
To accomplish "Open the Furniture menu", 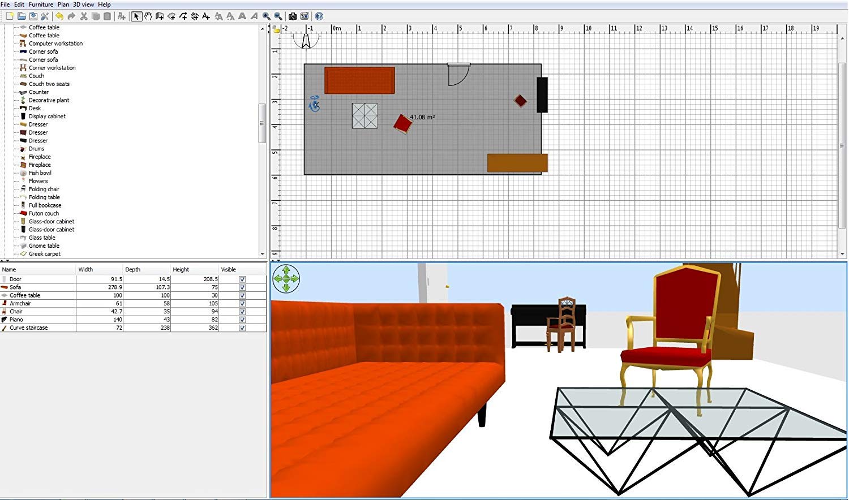I will click(x=41, y=5).
